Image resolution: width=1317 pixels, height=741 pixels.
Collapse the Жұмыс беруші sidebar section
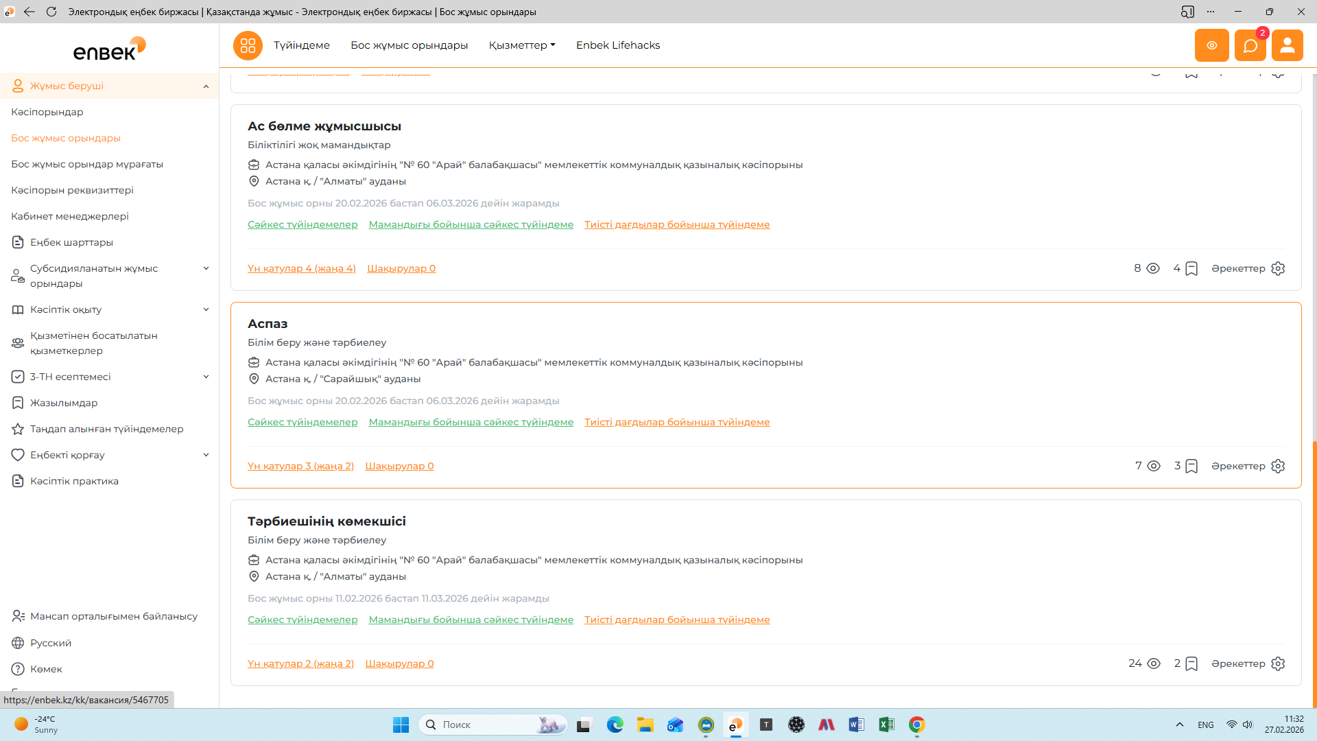(206, 86)
